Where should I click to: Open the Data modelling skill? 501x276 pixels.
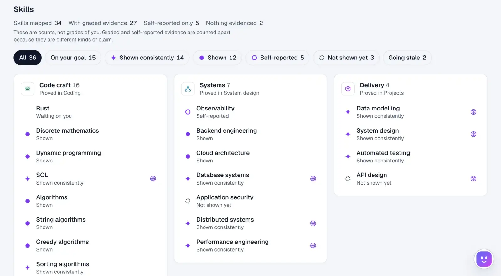click(x=411, y=112)
